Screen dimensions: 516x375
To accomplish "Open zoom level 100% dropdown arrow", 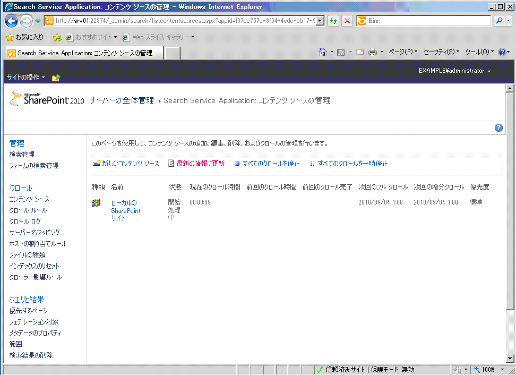I will coord(502,369).
